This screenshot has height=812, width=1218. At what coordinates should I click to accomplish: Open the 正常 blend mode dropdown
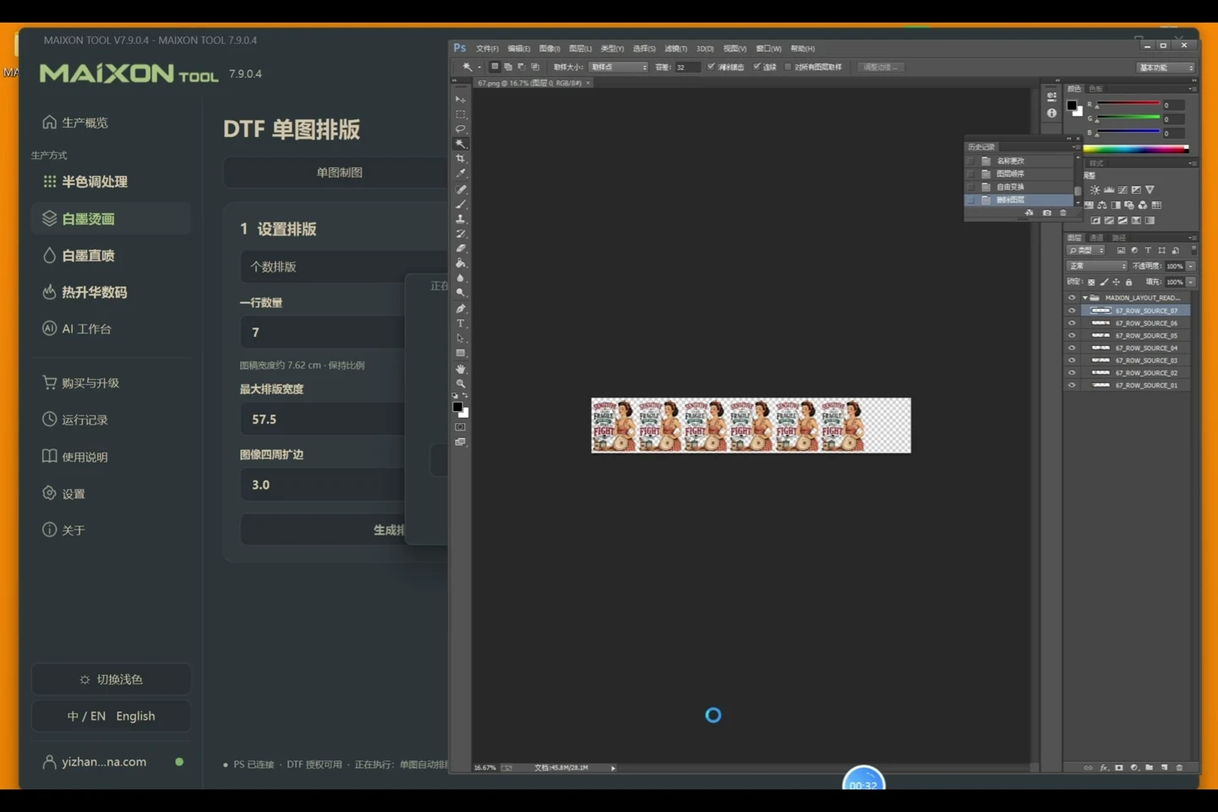[x=1097, y=266]
